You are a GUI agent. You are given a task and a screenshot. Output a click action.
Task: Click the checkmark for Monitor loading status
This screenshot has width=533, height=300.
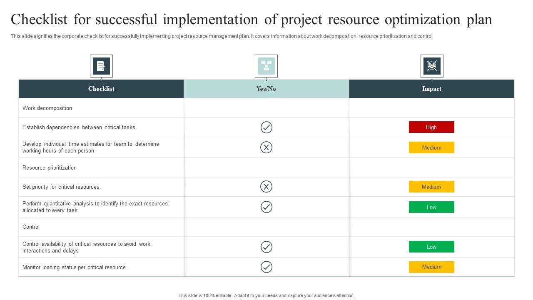tap(266, 267)
